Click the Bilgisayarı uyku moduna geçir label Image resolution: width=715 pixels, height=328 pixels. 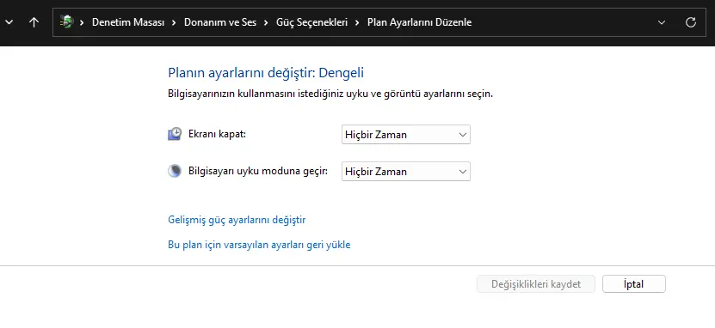point(258,172)
